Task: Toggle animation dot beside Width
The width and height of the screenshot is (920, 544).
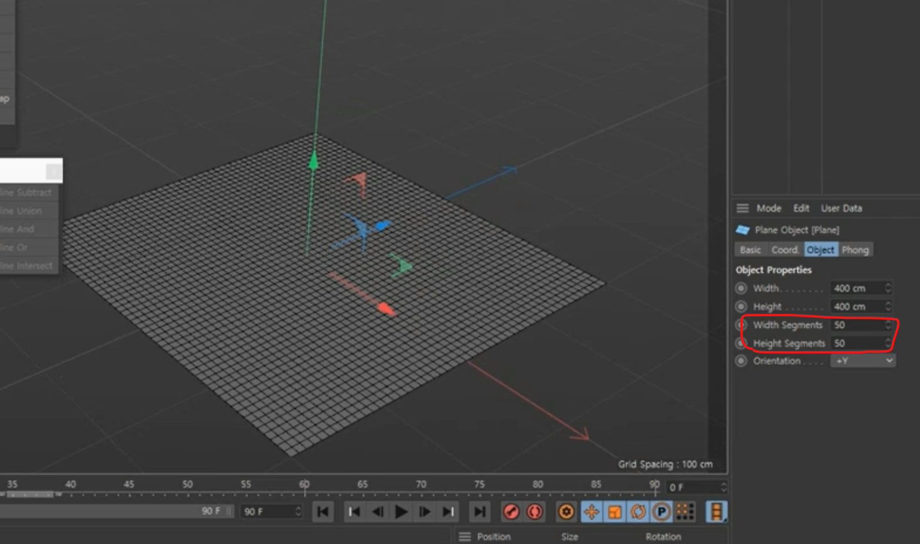Action: pyautogui.click(x=741, y=288)
